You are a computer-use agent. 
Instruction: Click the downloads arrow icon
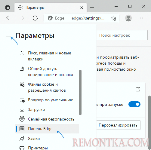[x=22, y=109]
